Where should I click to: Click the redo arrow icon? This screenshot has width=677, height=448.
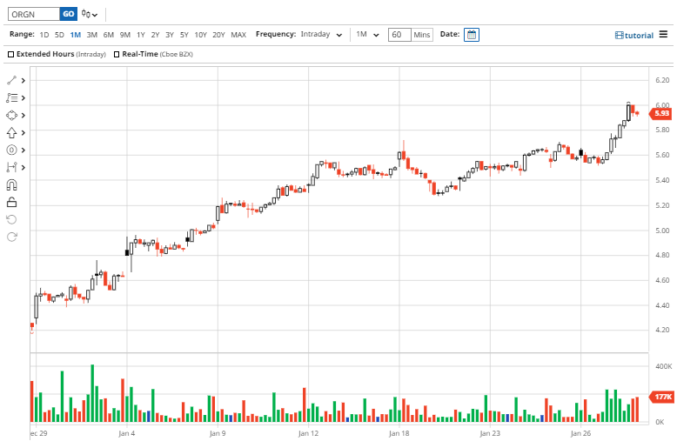[x=11, y=237]
